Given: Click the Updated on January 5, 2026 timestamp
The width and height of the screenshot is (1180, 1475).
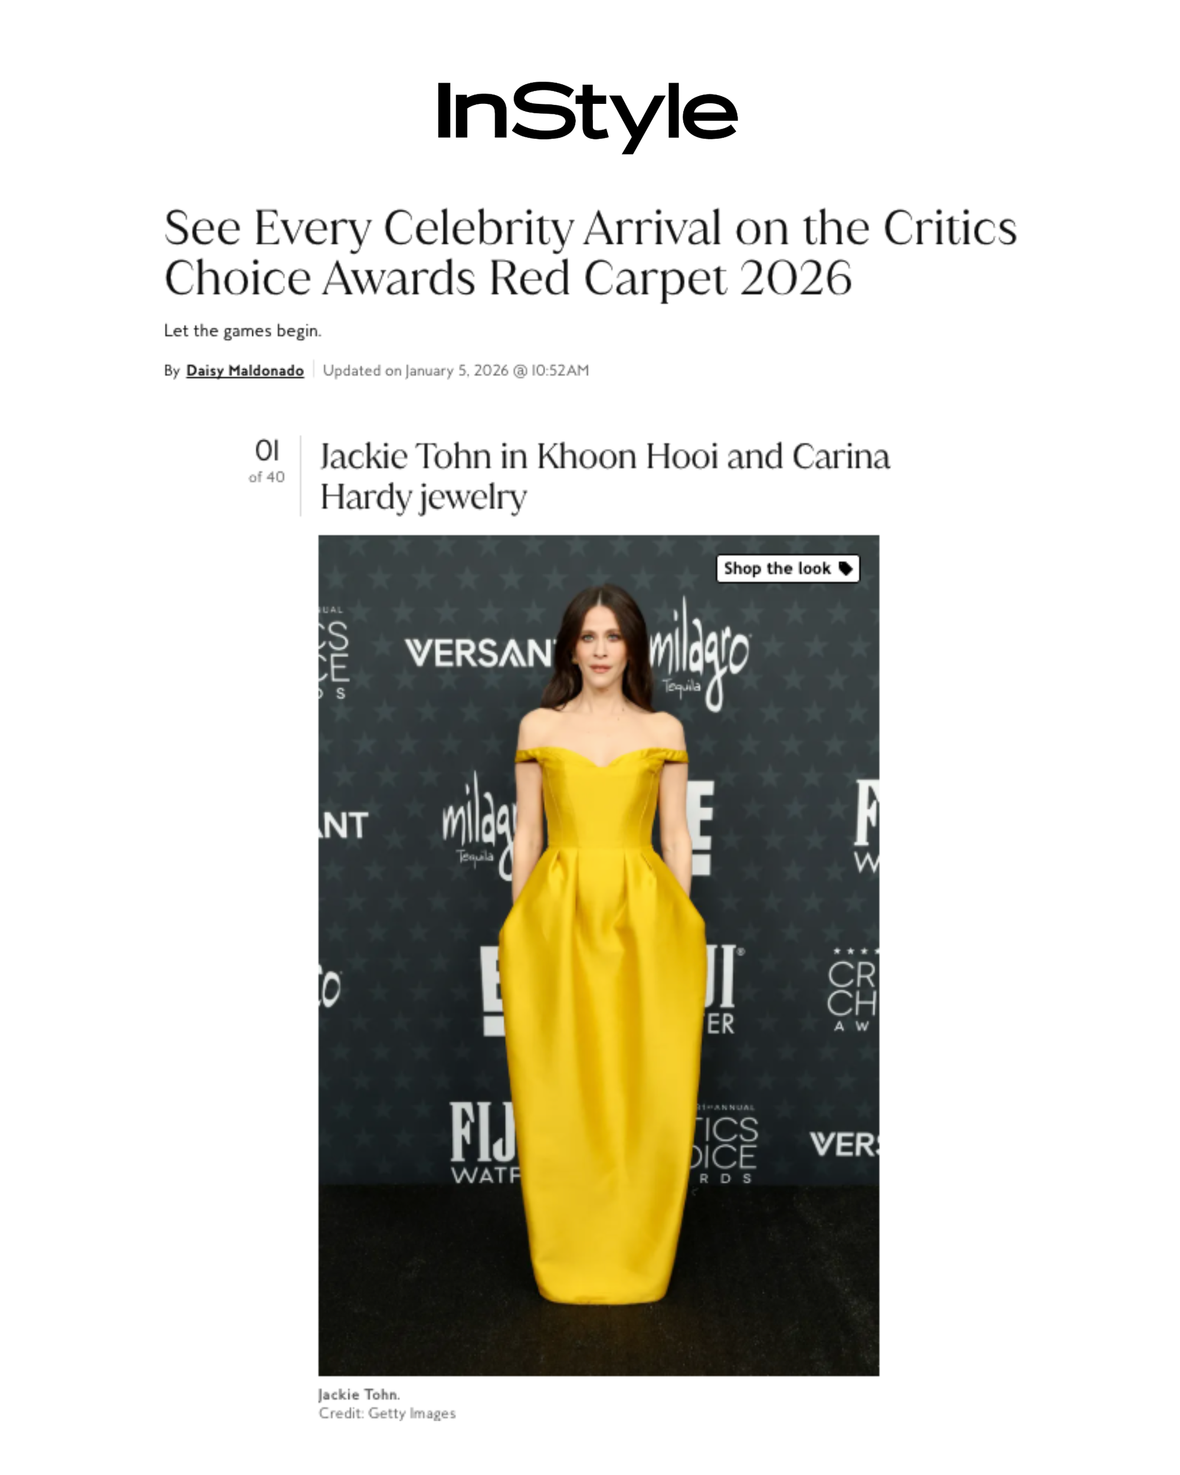Looking at the screenshot, I should [455, 371].
